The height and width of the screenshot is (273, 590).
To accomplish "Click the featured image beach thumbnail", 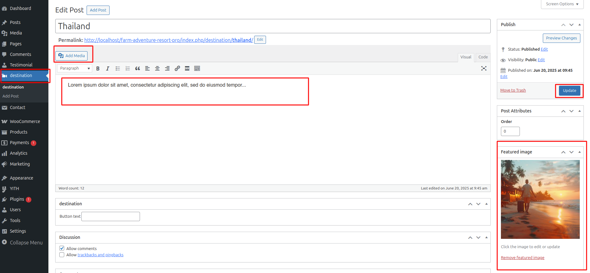I will click(x=540, y=199).
